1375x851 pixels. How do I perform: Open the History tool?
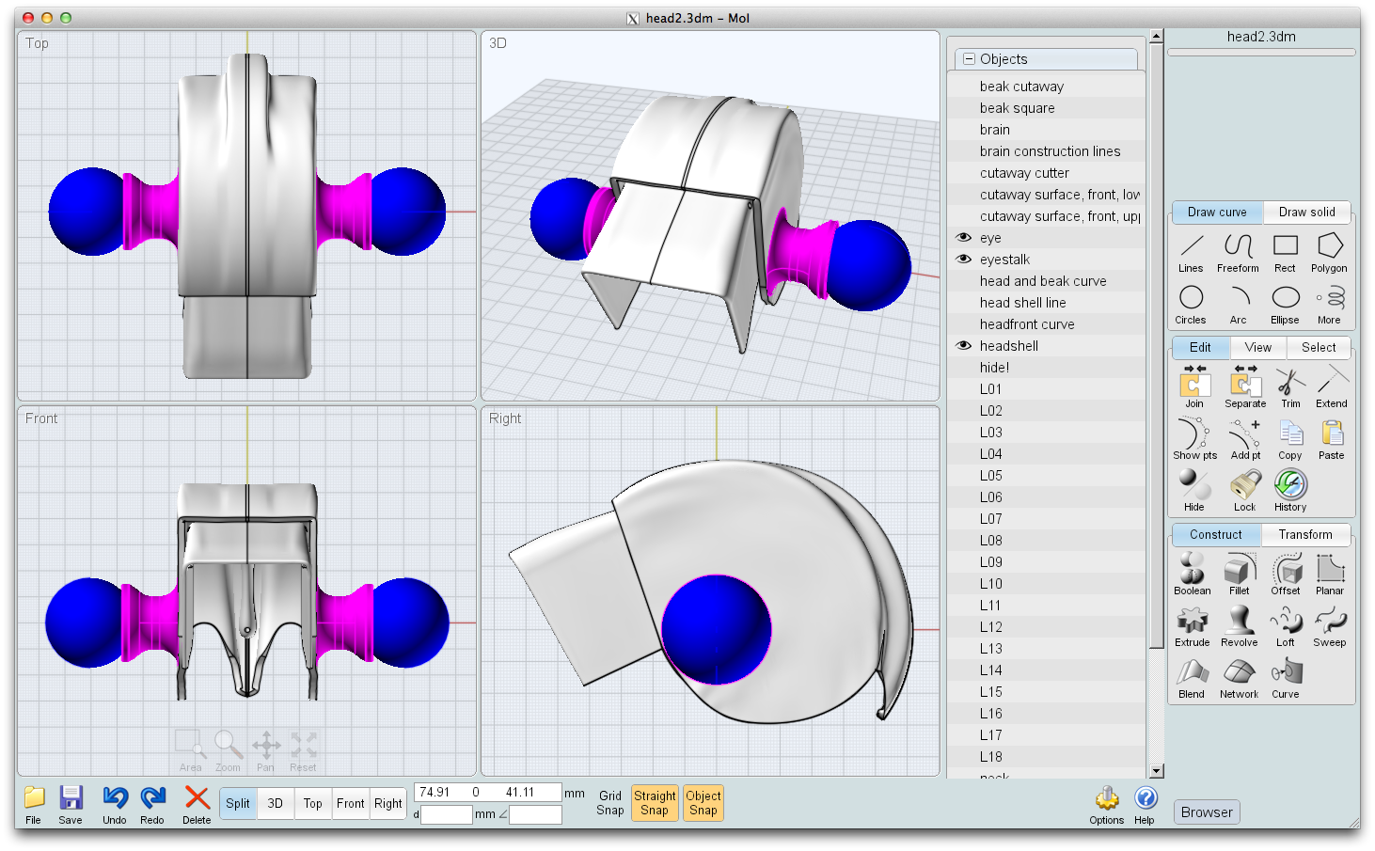click(x=1289, y=489)
